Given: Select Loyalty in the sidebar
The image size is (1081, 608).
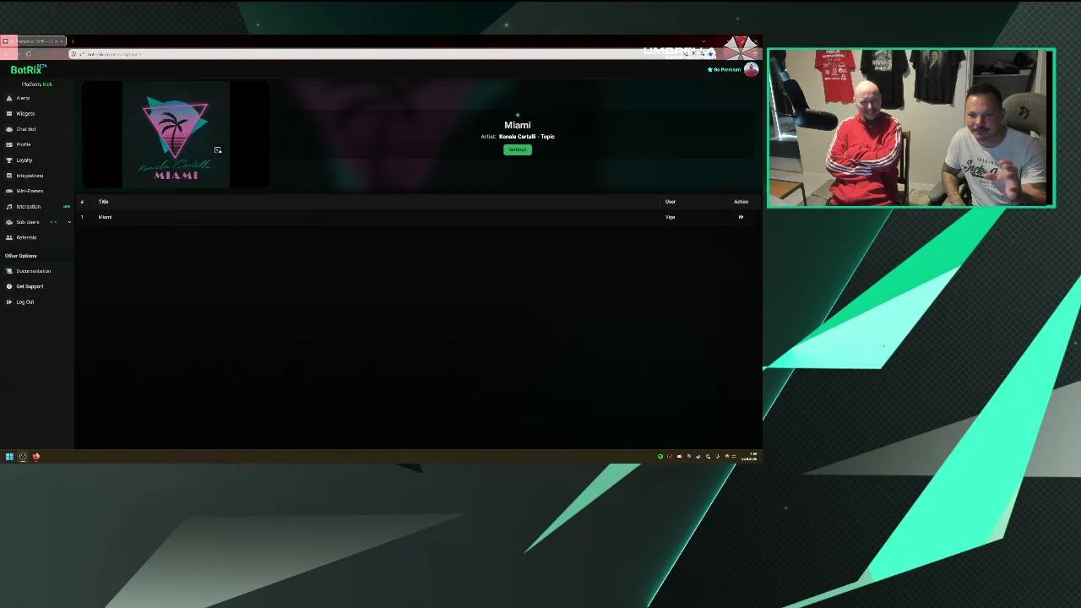Looking at the screenshot, I should point(24,160).
